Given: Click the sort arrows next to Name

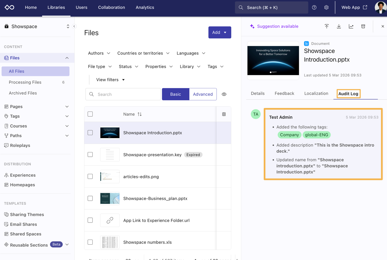Looking at the screenshot, I should [140, 114].
